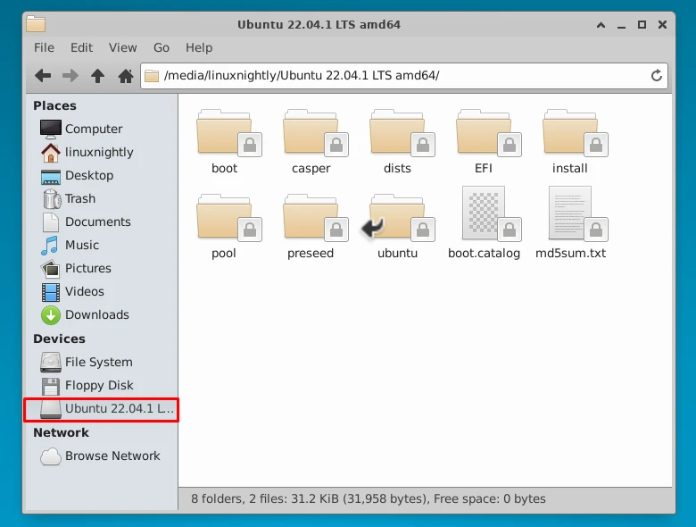Click the folder icon in the location bar
This screenshot has width=696, height=527.
[152, 76]
